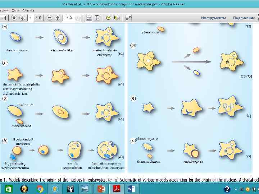Go to next page with down arrow

click(x=22, y=18)
